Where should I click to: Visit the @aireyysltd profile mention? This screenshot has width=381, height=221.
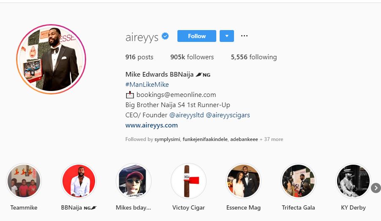[x=187, y=115]
